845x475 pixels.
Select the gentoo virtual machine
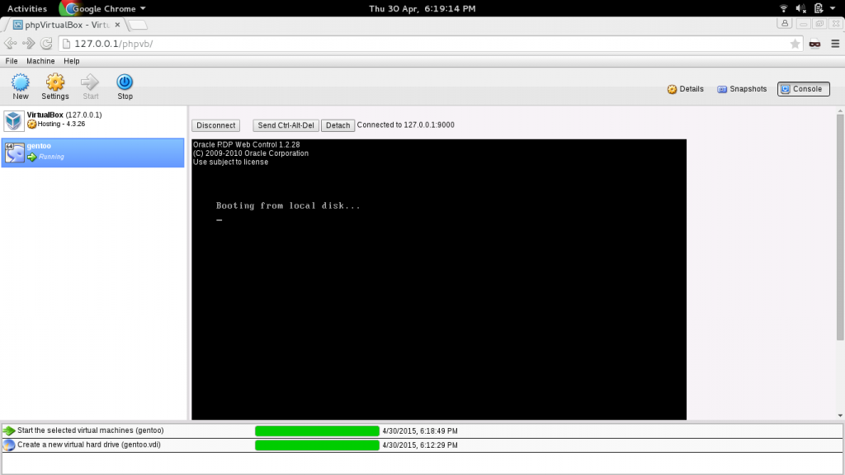[x=92, y=153]
